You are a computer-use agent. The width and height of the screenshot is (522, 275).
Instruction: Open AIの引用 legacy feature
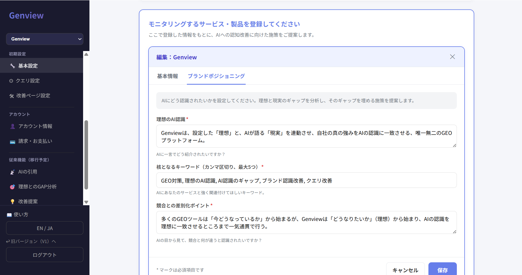click(x=41, y=172)
